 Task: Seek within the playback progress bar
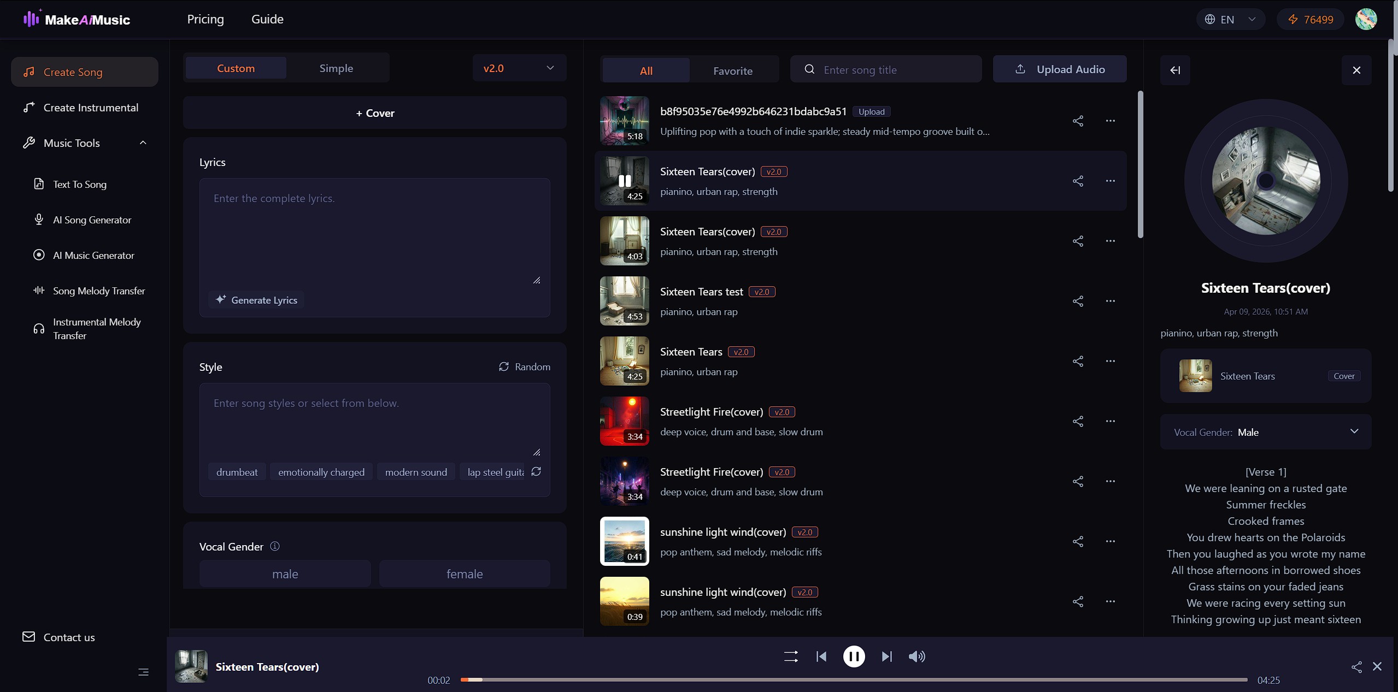[x=853, y=679]
